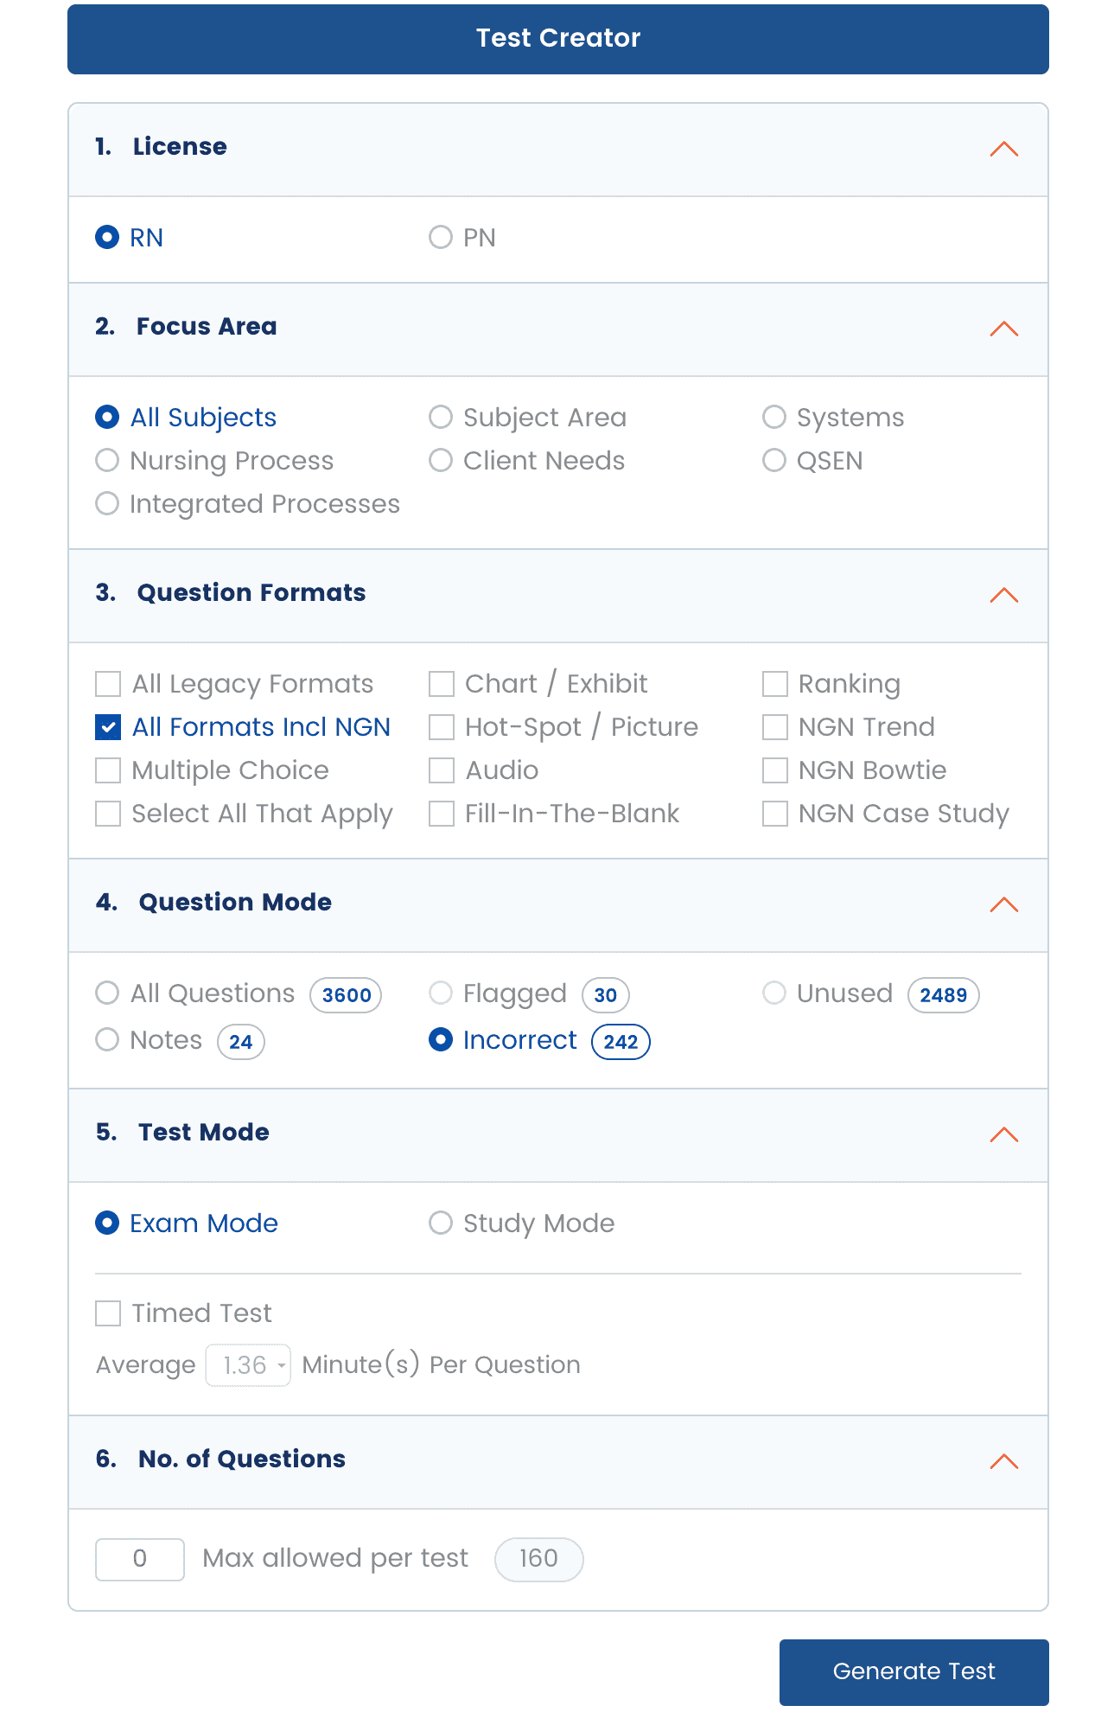Collapse the Focus Area section chevron
Screen dimensions: 1114x1712
pyautogui.click(x=1003, y=329)
